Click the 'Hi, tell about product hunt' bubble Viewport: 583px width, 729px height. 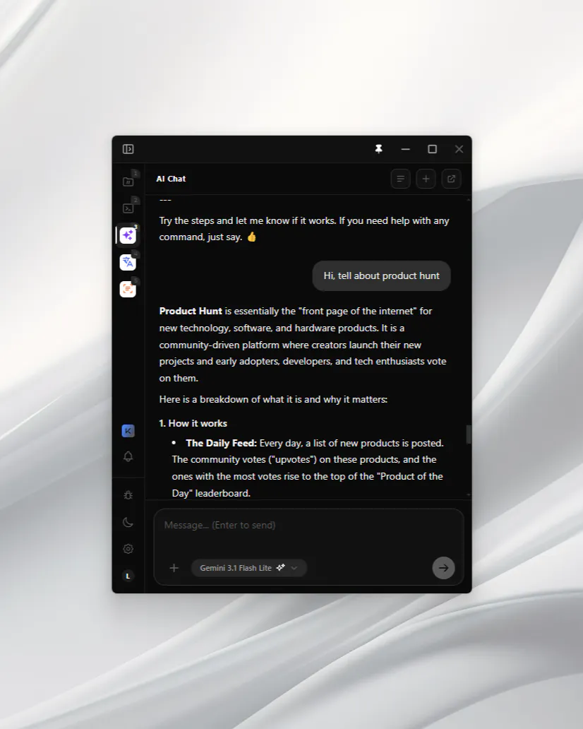pyautogui.click(x=381, y=275)
